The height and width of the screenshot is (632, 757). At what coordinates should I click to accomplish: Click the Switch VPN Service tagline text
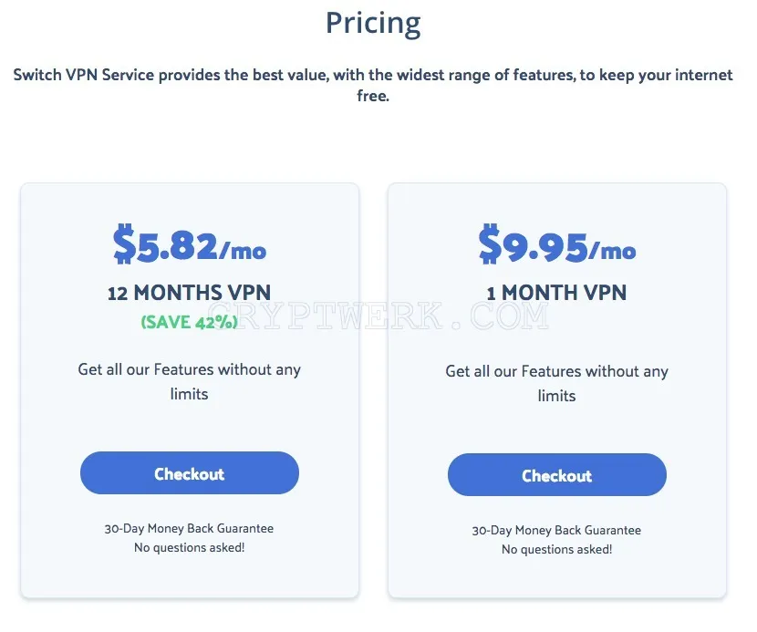click(x=373, y=85)
